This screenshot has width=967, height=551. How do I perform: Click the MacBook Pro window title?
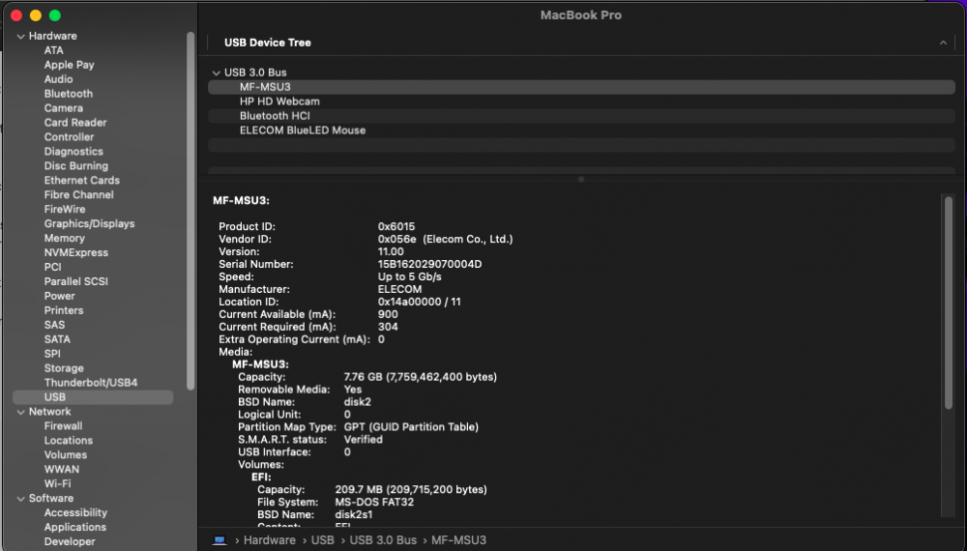[x=581, y=15]
